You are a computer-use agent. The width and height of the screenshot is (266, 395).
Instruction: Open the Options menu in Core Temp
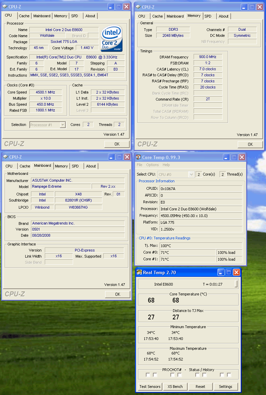(x=153, y=165)
